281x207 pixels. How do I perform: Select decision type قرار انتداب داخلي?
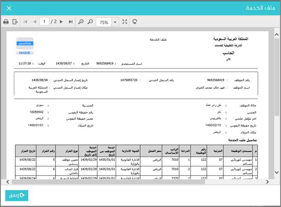(71, 171)
